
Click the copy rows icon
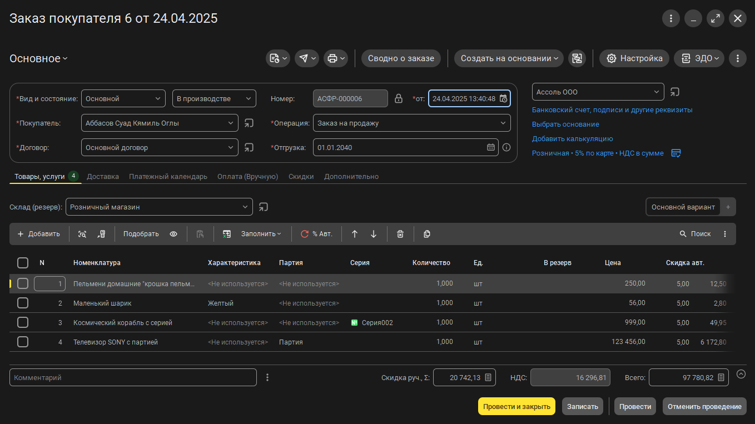427,234
